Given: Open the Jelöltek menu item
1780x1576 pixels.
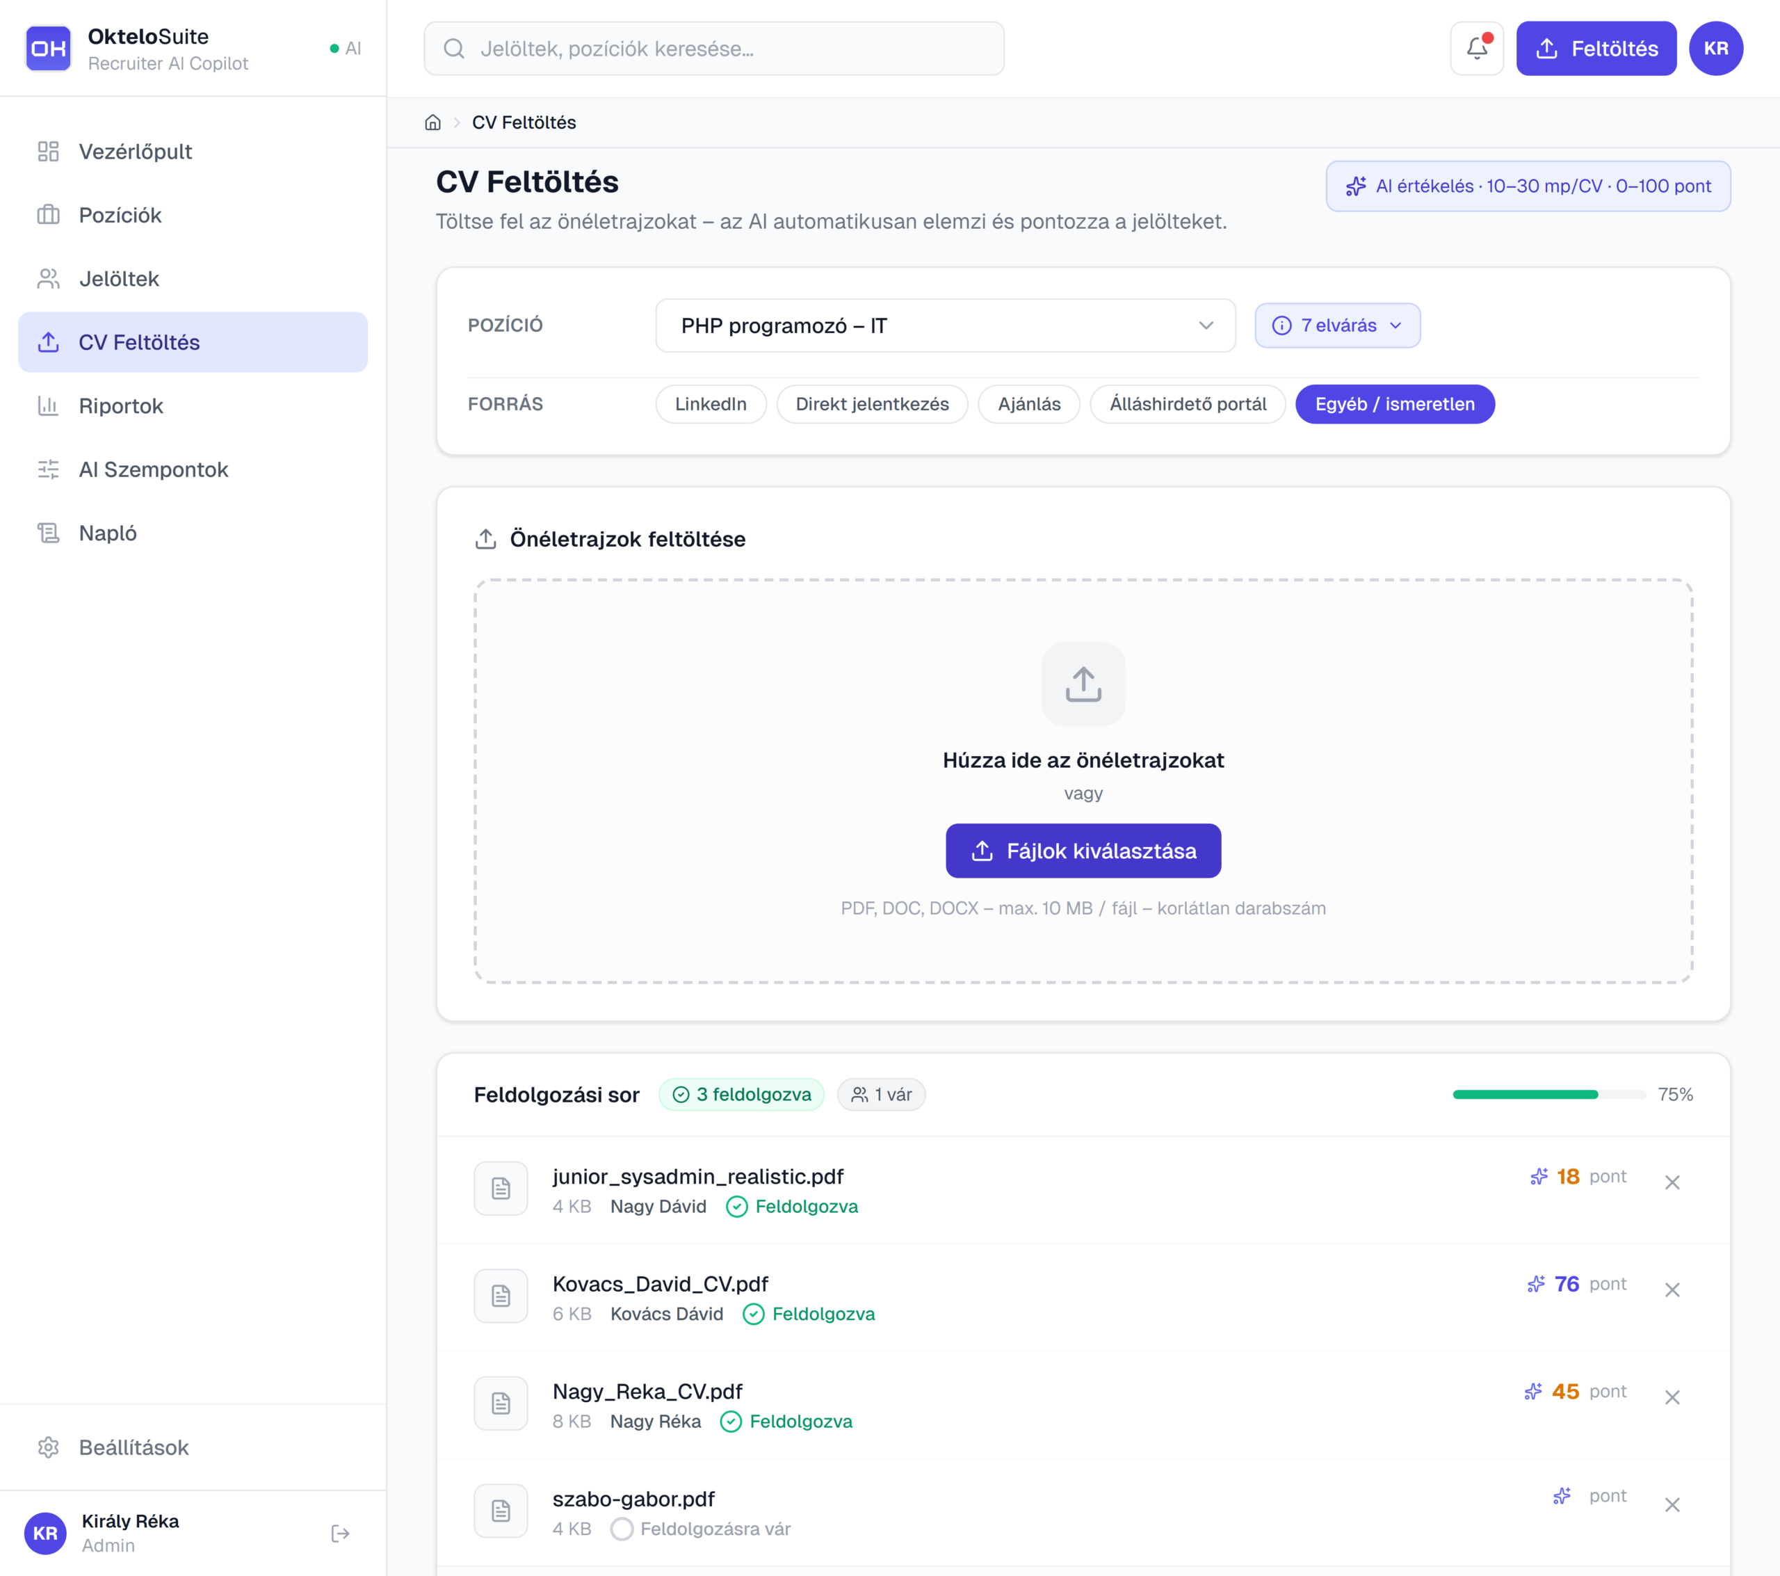Looking at the screenshot, I should [x=120, y=279].
